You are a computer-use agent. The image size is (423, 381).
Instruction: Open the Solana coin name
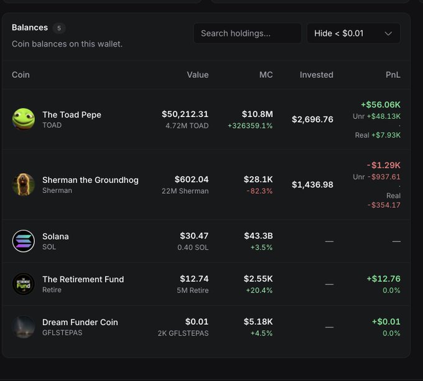[55, 237]
